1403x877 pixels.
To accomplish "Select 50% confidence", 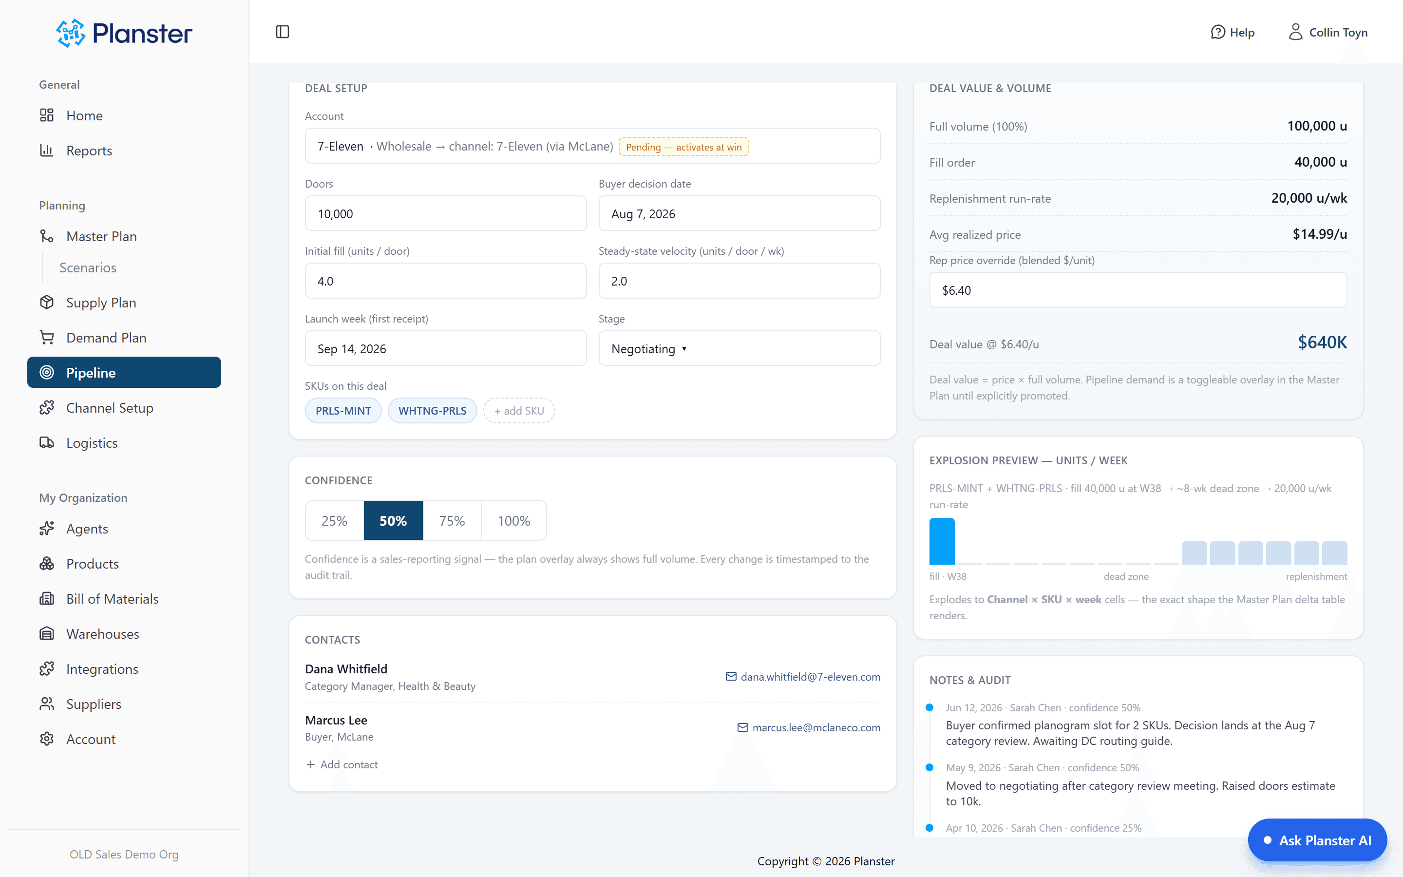I will tap(393, 521).
